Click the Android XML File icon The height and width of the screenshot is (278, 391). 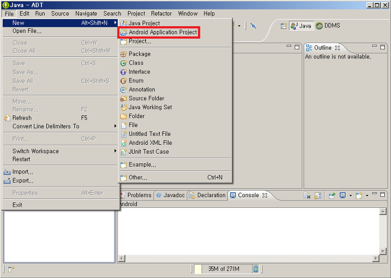tap(123, 143)
